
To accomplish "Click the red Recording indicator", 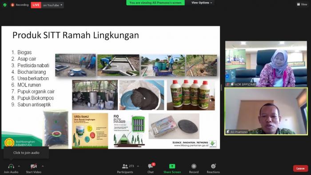I will tap(20, 5).
